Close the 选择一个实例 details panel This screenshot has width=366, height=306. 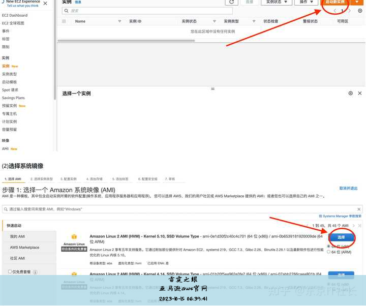(x=360, y=93)
